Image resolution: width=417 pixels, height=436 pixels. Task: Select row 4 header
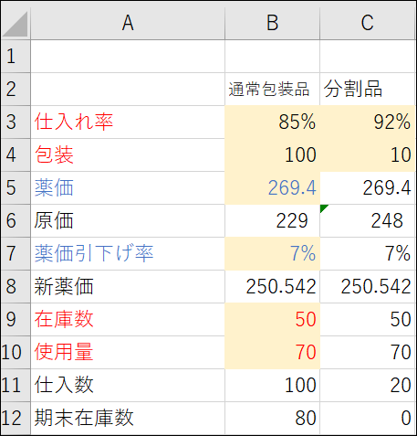(16, 155)
